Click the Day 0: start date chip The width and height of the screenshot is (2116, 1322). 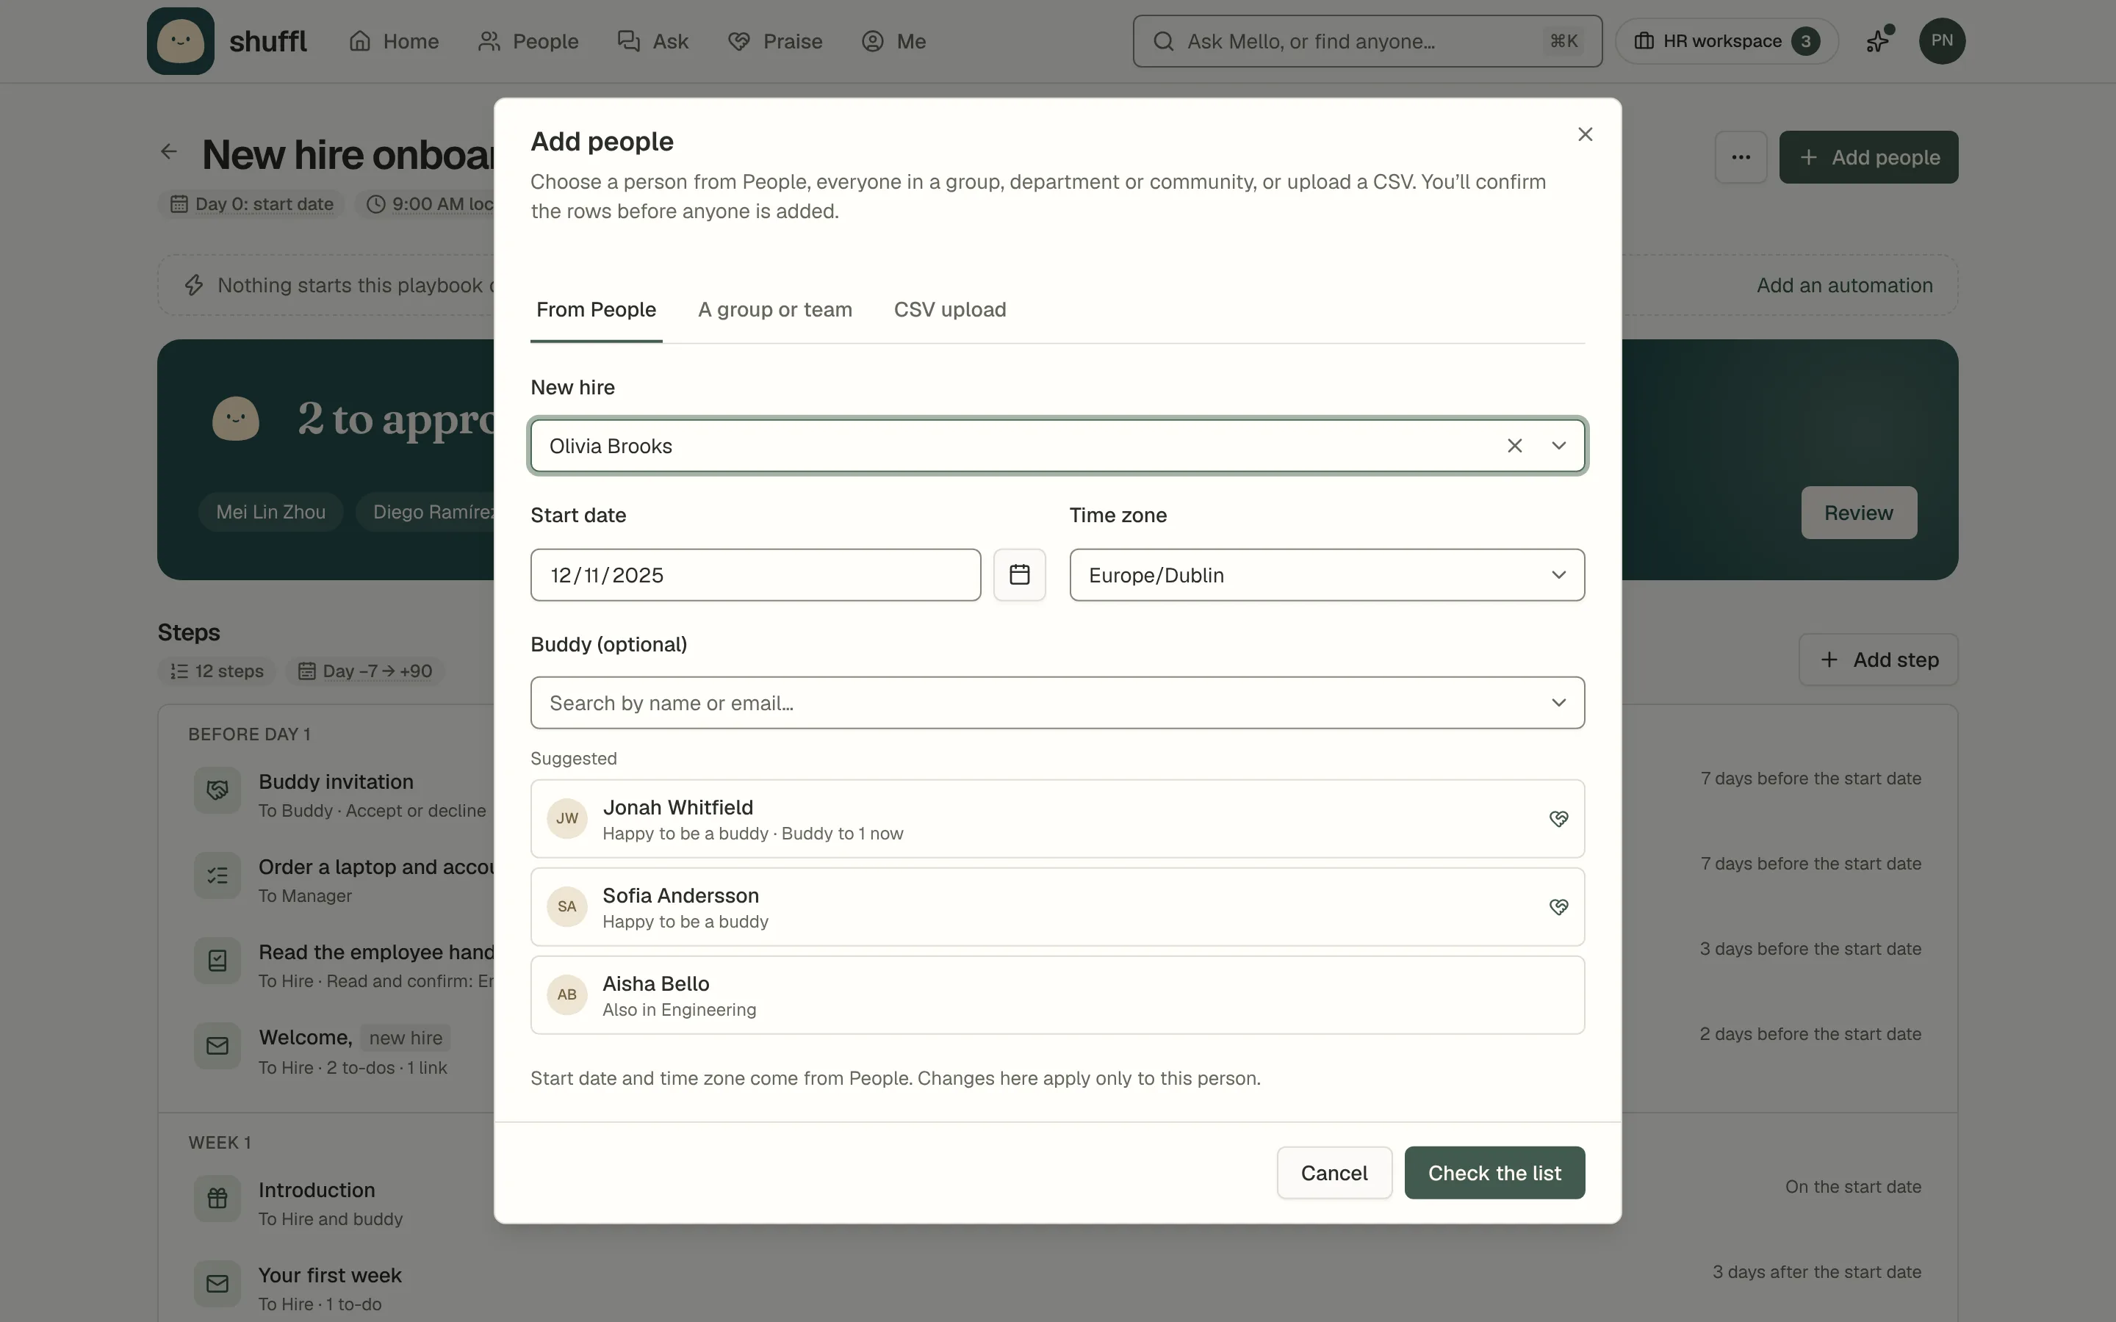click(252, 203)
